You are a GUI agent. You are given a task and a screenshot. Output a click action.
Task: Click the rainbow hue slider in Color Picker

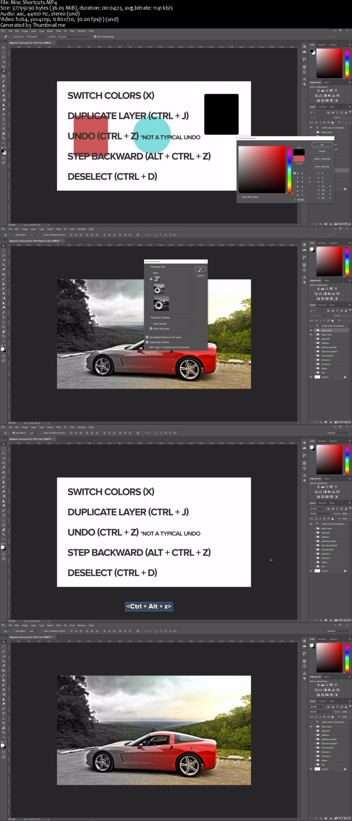[x=289, y=169]
